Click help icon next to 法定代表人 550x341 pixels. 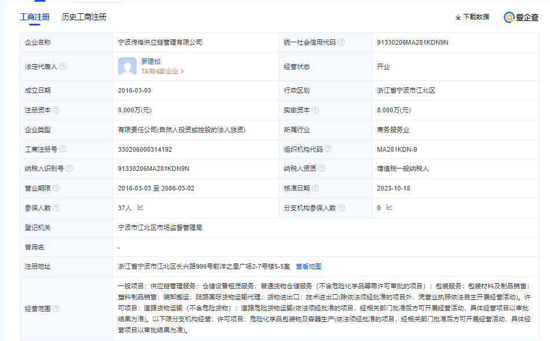(x=63, y=67)
